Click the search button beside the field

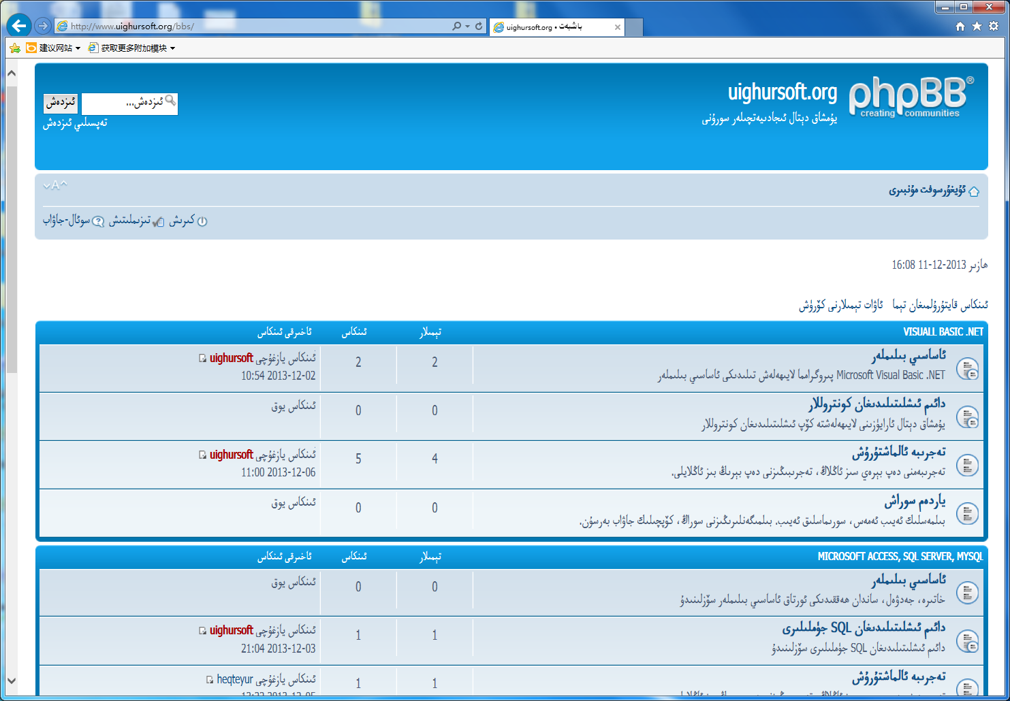[x=61, y=103]
